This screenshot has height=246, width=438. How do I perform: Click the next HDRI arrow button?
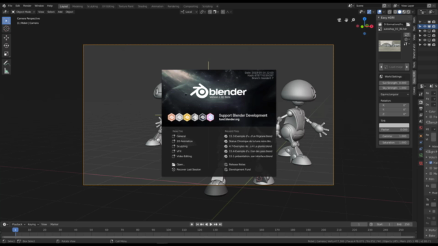407,67
